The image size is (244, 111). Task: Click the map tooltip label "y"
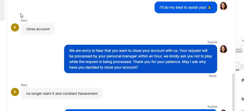242,41
